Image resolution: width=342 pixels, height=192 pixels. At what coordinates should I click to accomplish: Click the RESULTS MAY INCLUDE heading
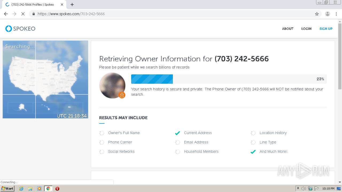coord(123,118)
